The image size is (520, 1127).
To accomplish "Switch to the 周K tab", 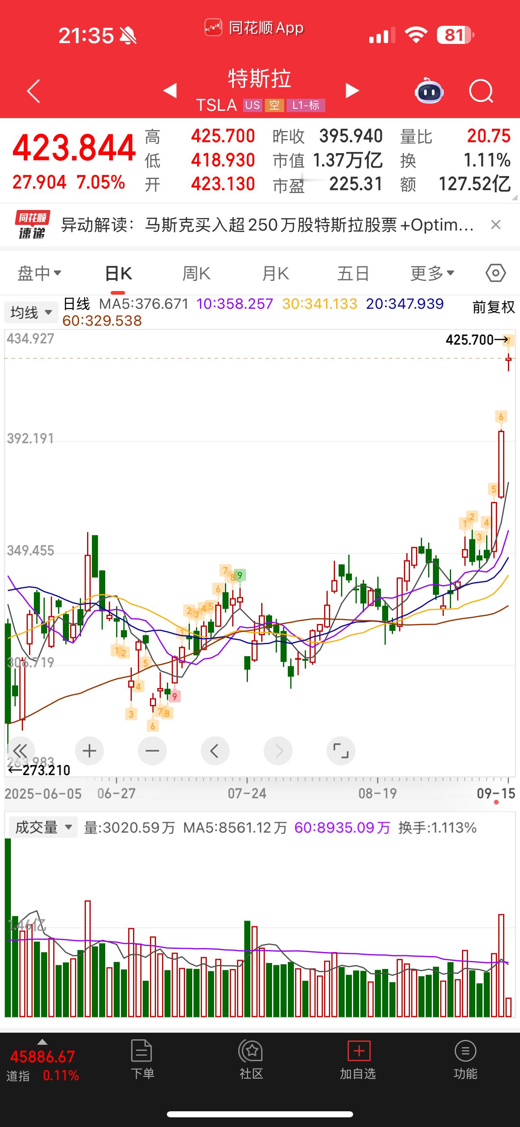I will pyautogui.click(x=196, y=273).
